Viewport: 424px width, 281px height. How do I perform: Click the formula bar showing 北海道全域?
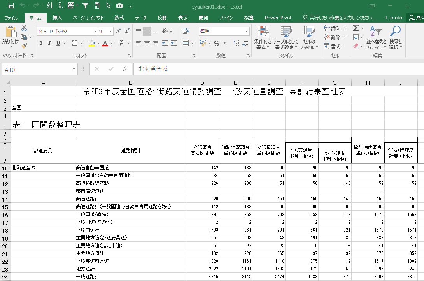(x=279, y=69)
